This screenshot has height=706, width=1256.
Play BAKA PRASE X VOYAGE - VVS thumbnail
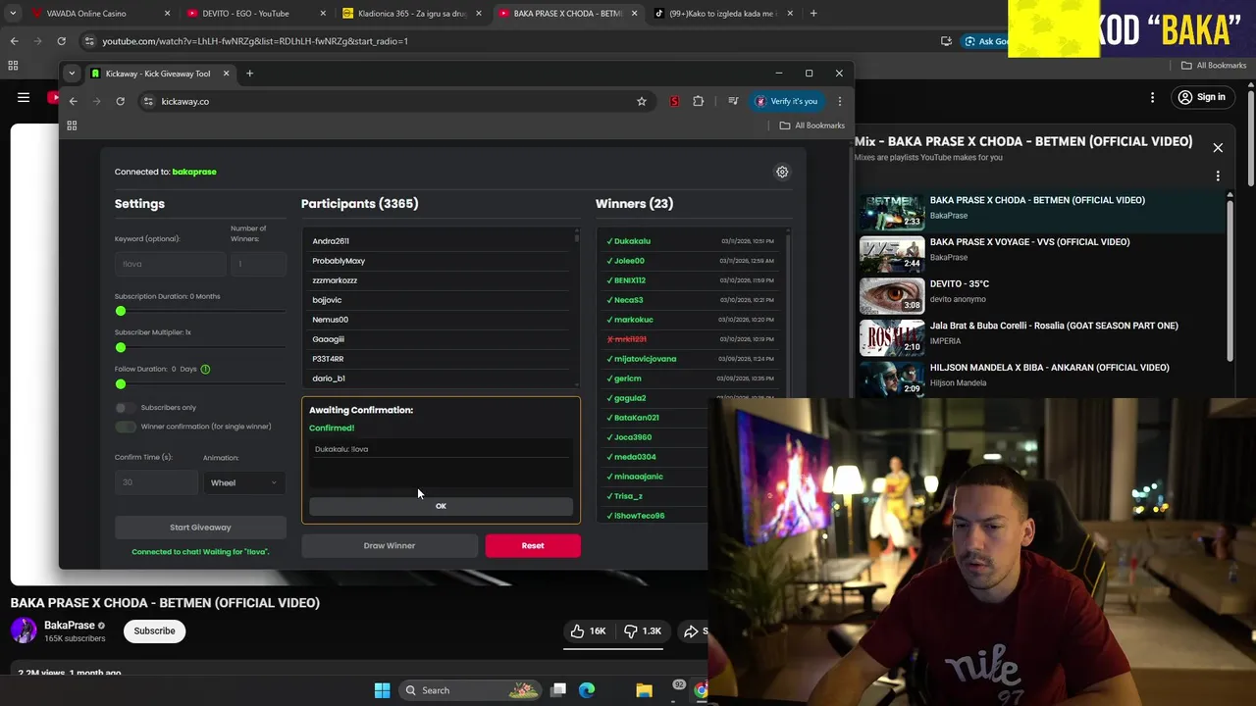click(892, 254)
